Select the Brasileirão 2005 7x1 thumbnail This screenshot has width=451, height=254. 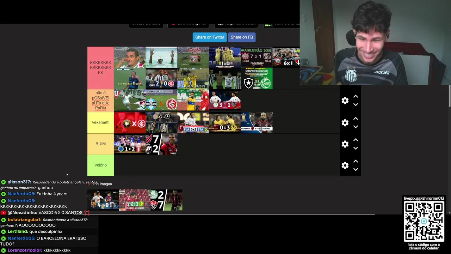(257, 57)
